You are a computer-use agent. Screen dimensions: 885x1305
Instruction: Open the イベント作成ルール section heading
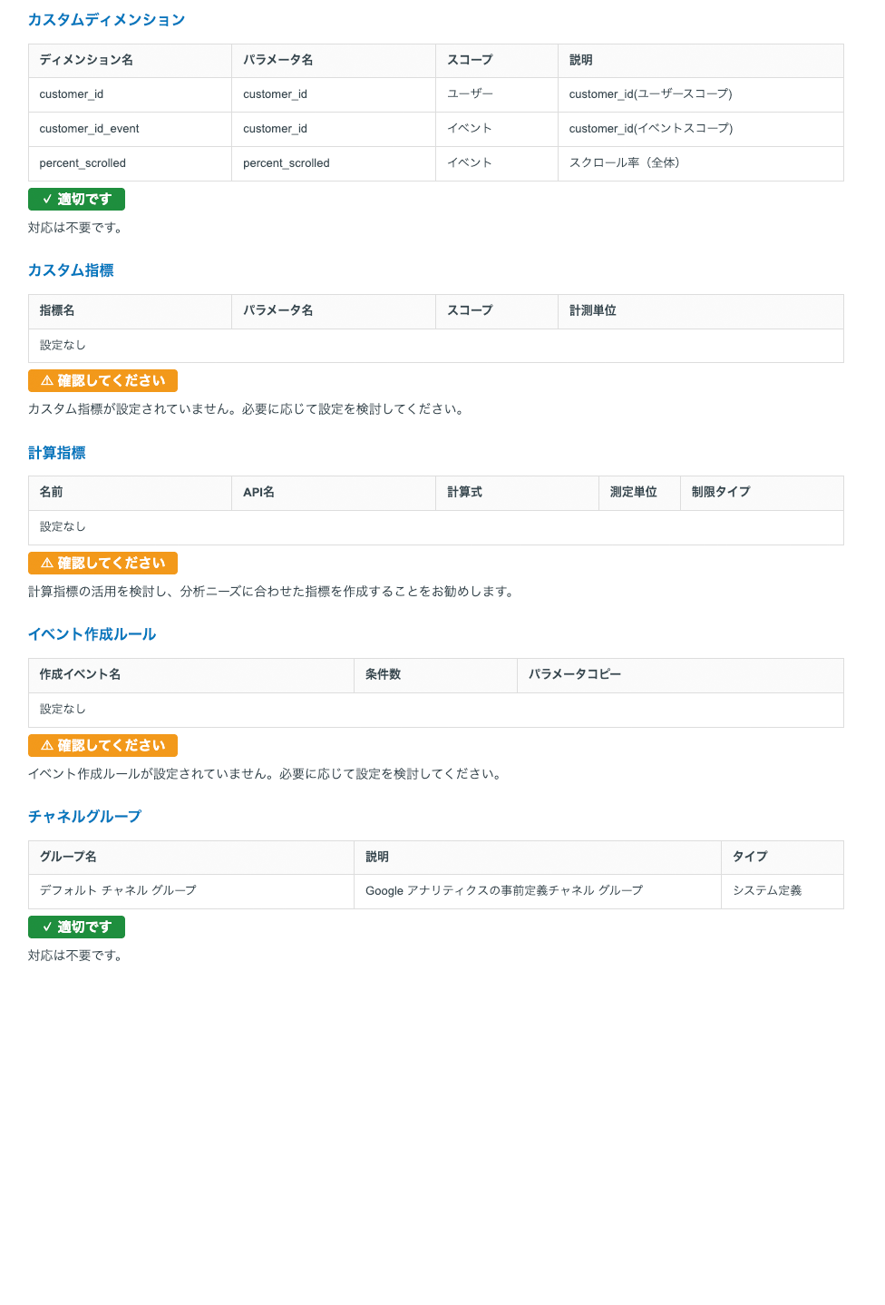pos(92,634)
